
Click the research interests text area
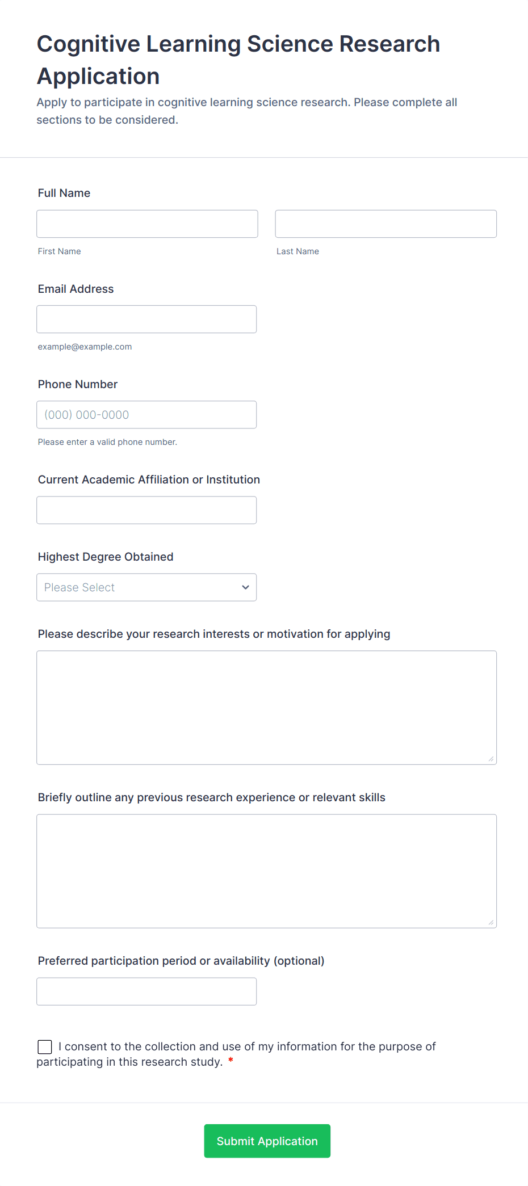click(x=266, y=707)
